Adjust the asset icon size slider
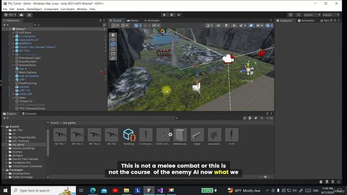 [265, 177]
